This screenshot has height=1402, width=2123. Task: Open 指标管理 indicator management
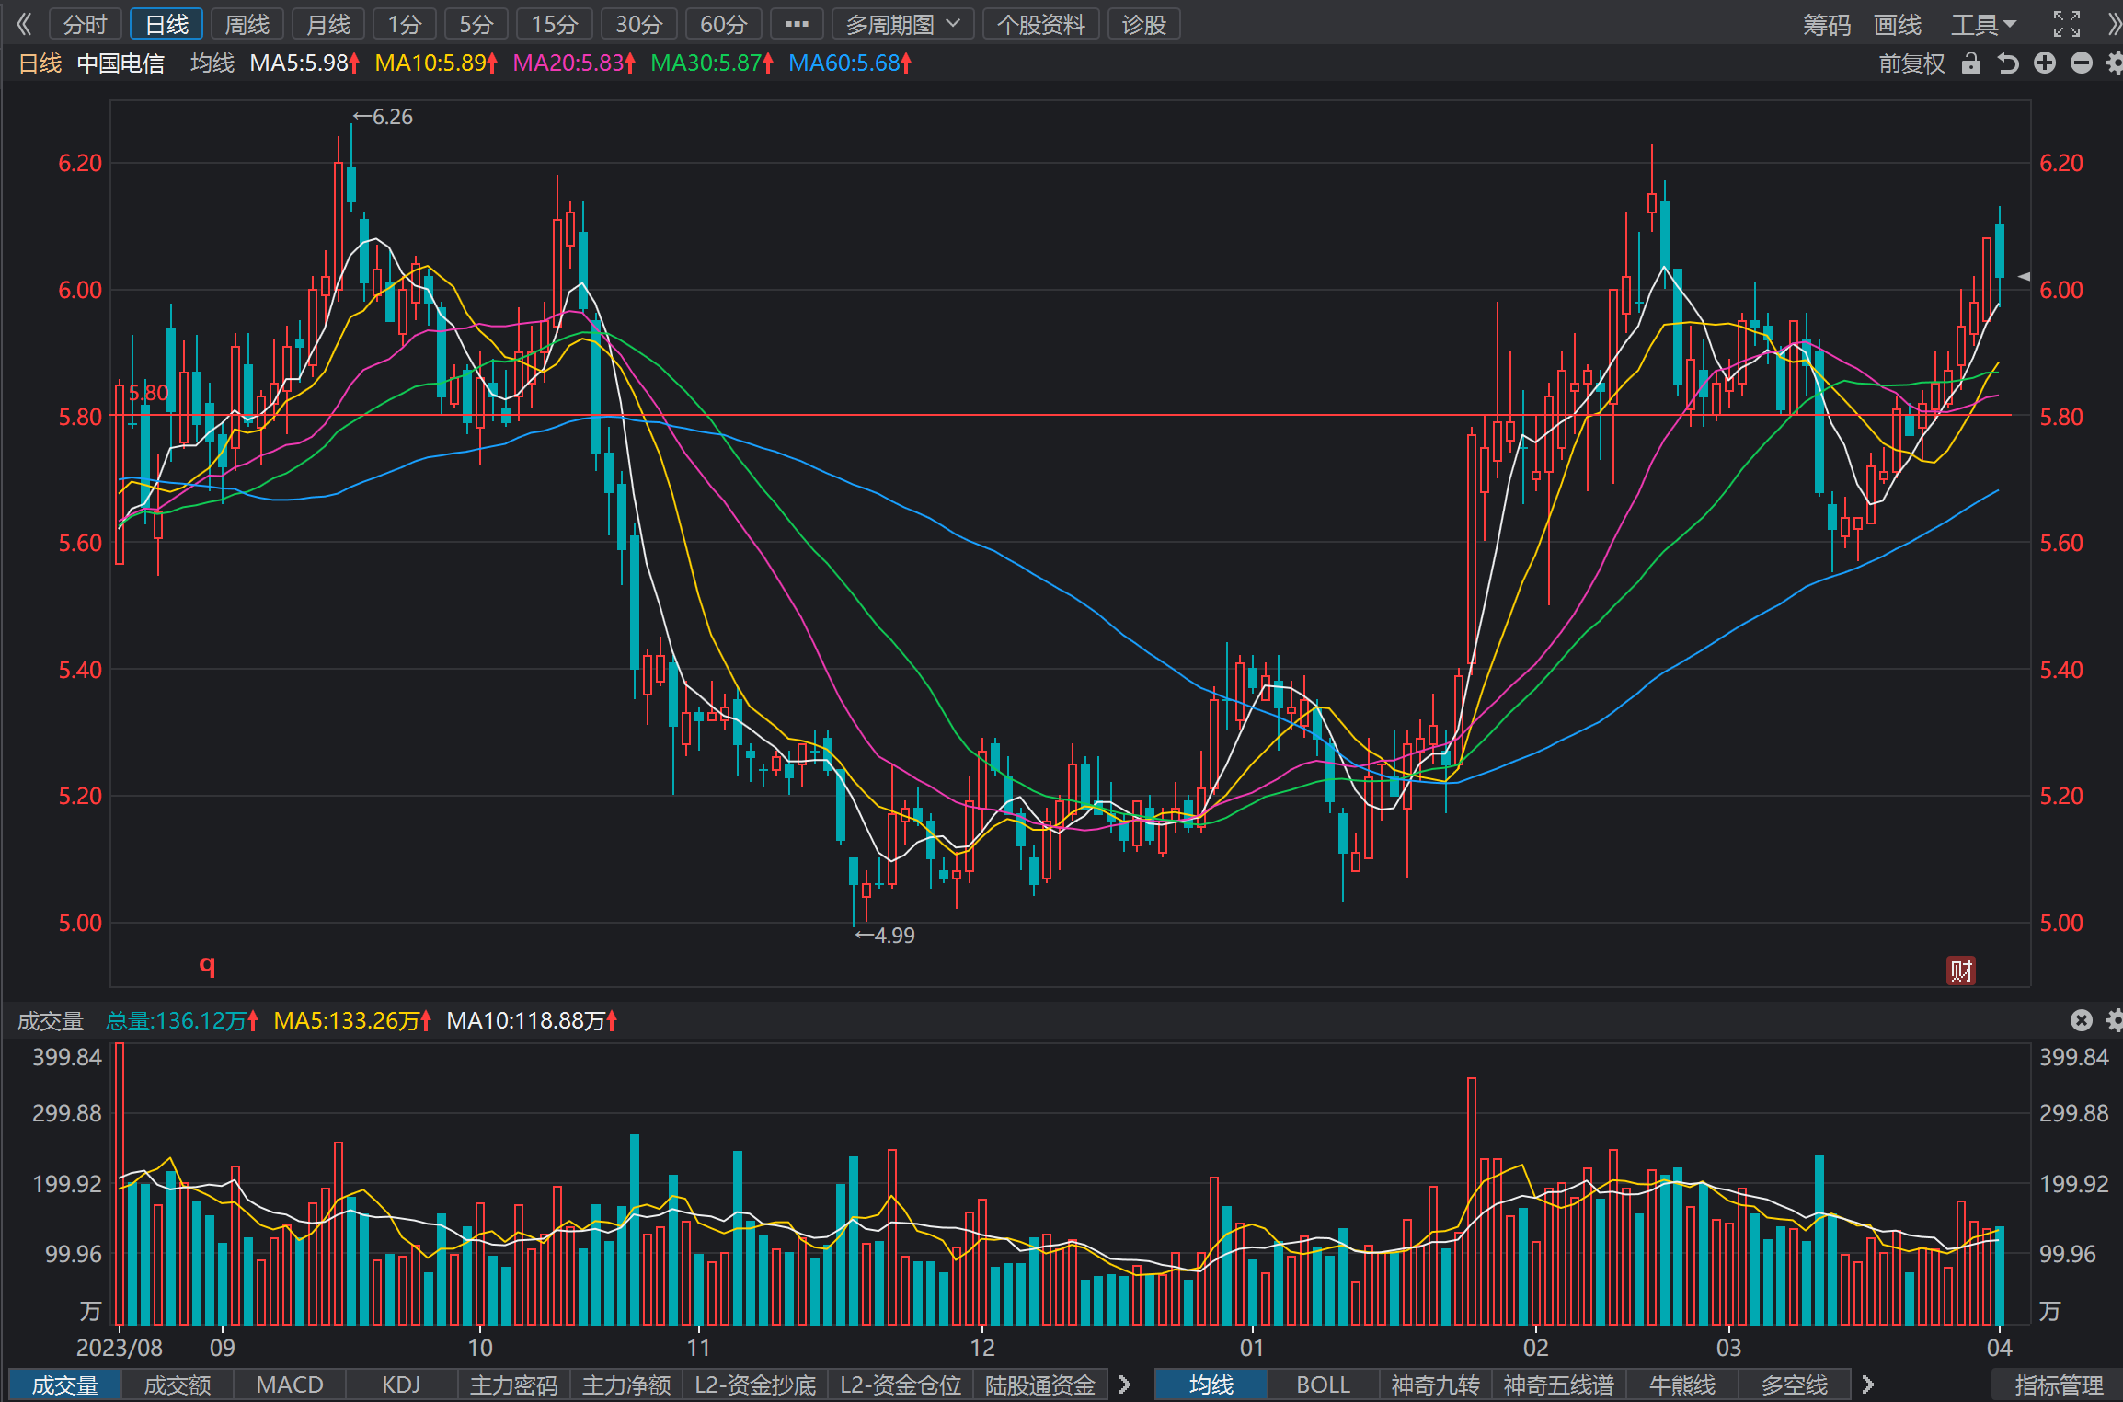2059,1385
